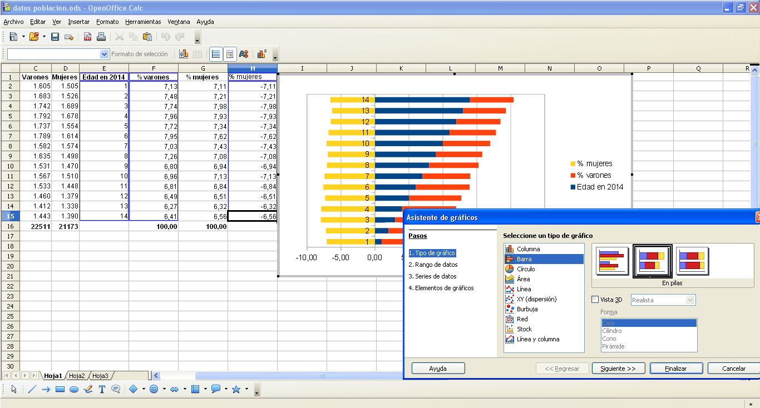Click the chart type icon in toolbar
The image size is (760, 408).
pyautogui.click(x=183, y=54)
